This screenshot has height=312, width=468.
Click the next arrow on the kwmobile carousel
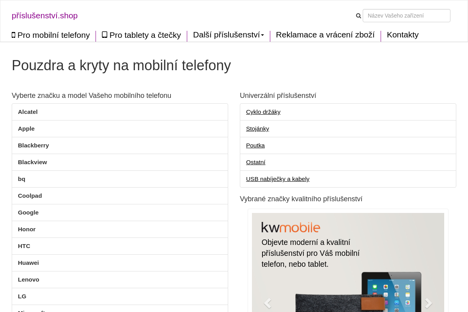coord(428,303)
